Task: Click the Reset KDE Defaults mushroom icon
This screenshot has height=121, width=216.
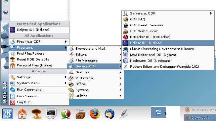Action: click(x=13, y=60)
